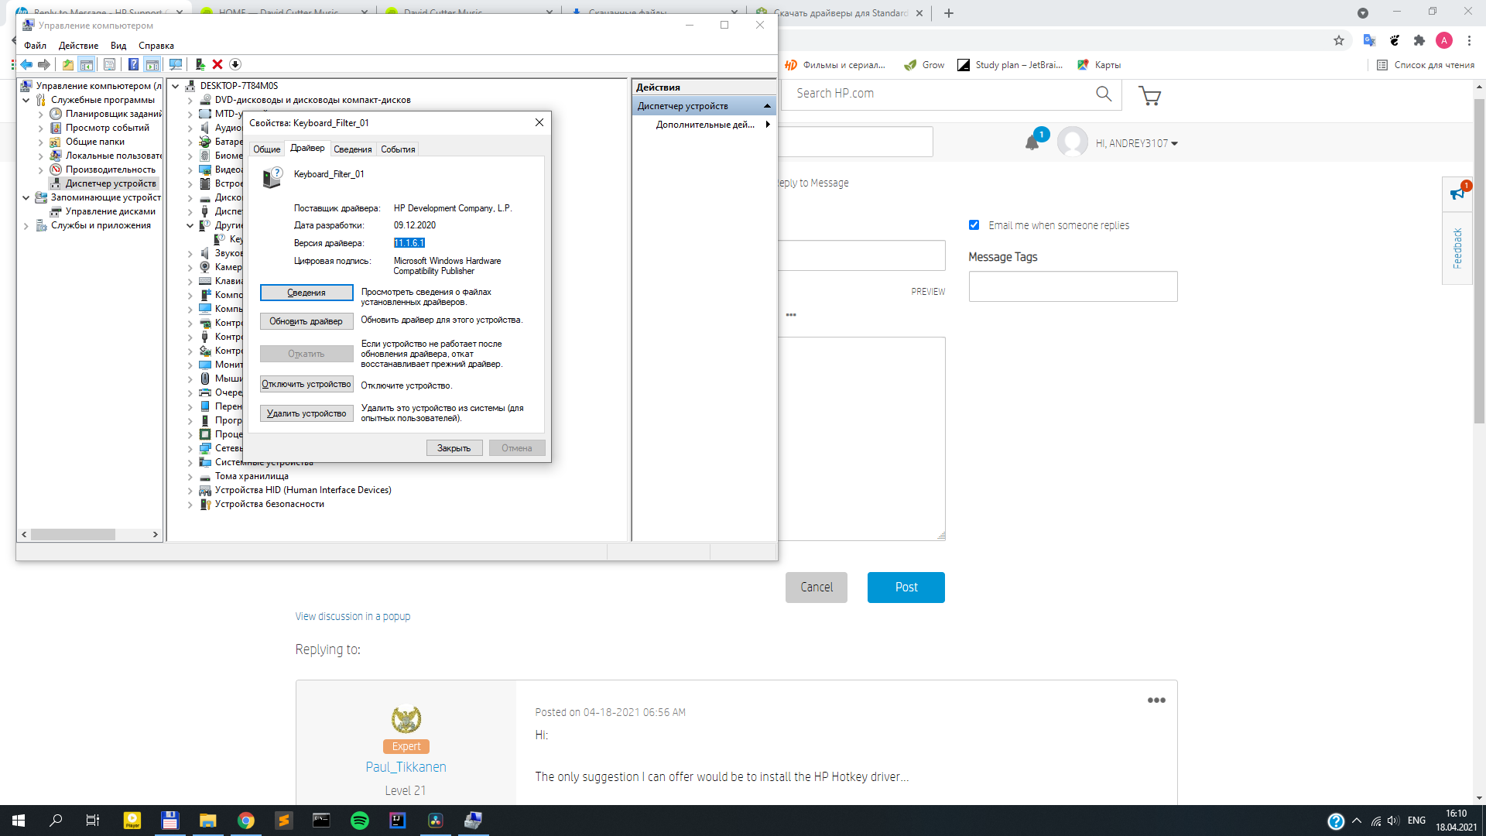Screen dimensions: 1486x836
Task: Open Spotify from the taskbar
Action: 360,821
